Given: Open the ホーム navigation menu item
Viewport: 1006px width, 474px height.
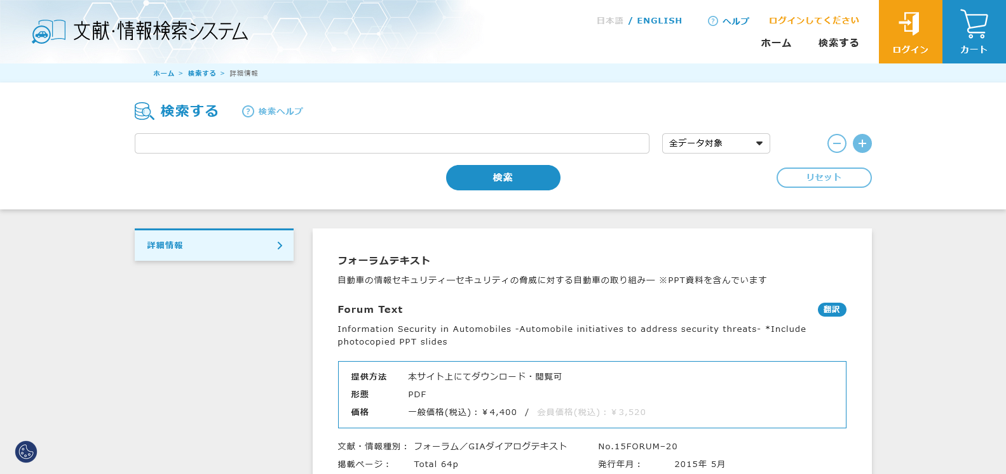Looking at the screenshot, I should 776,43.
